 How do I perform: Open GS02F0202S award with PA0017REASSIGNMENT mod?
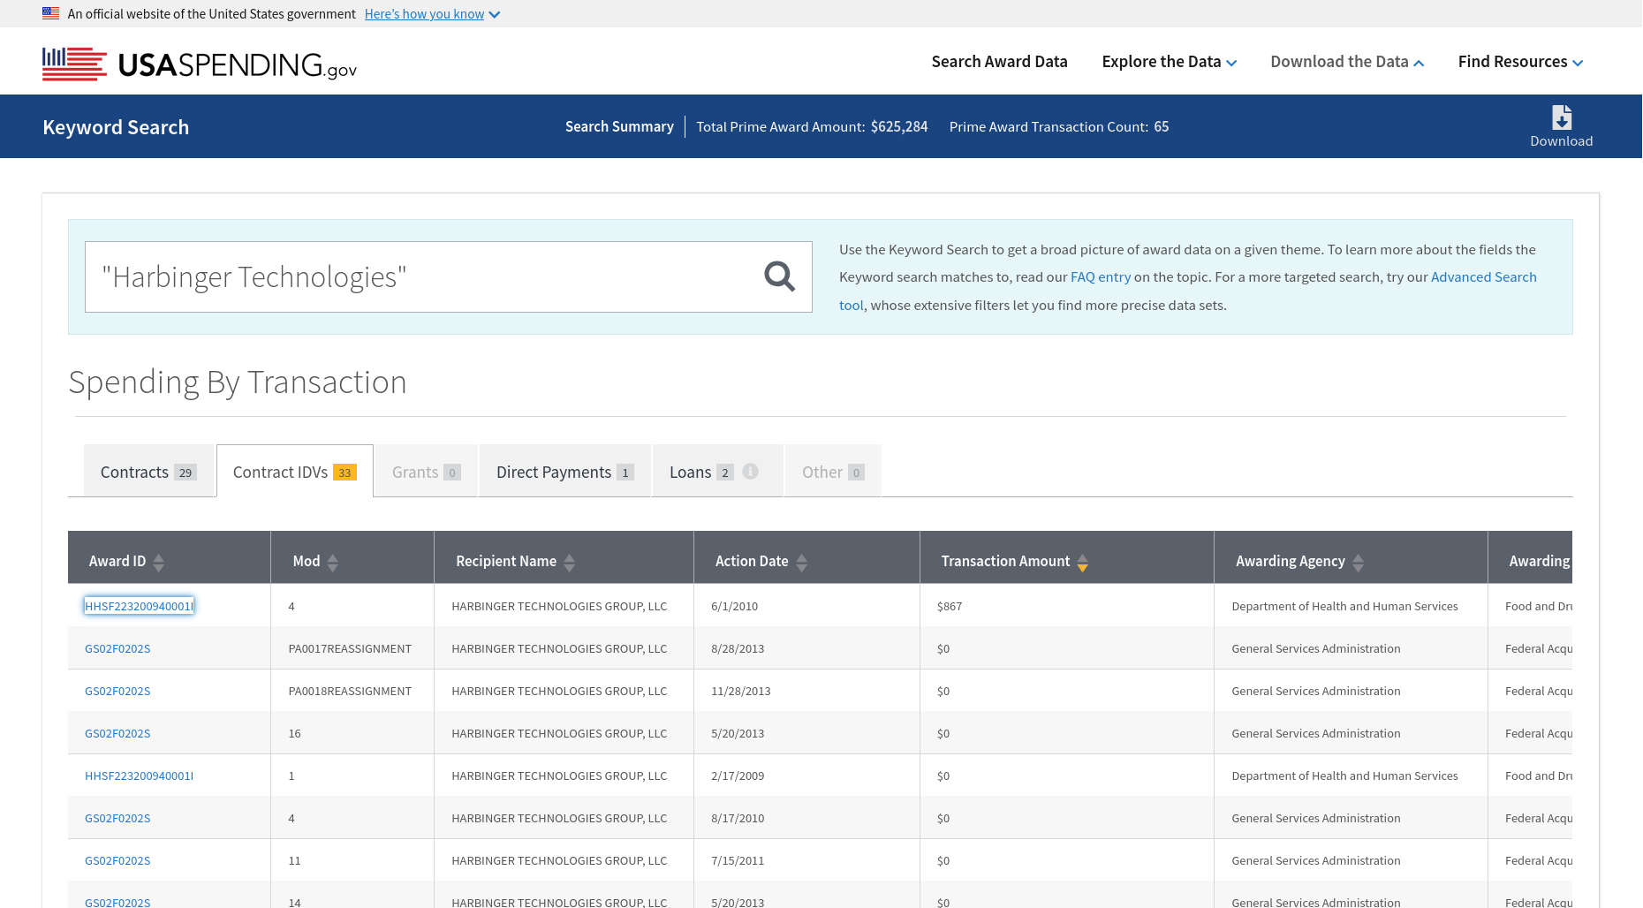117,648
